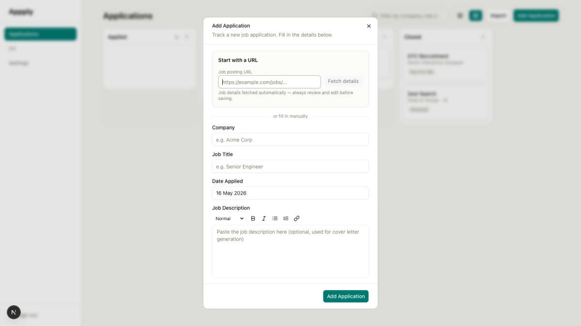Close the Add Application dialog

click(369, 26)
